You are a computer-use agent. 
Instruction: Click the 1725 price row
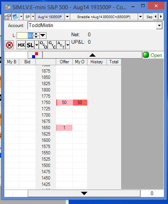coord(46,109)
